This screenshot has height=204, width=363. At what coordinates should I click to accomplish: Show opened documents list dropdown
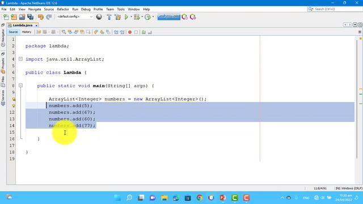pyautogui.click(x=355, y=25)
